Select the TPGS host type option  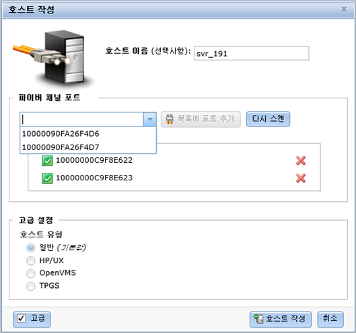(31, 286)
